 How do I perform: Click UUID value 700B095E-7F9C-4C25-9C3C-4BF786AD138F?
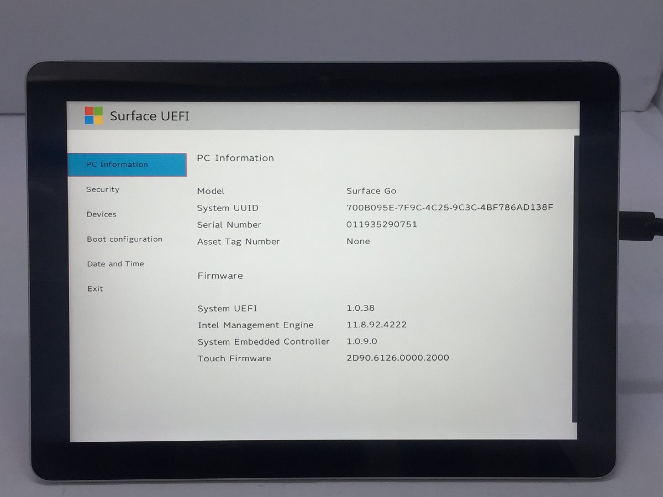pos(450,208)
